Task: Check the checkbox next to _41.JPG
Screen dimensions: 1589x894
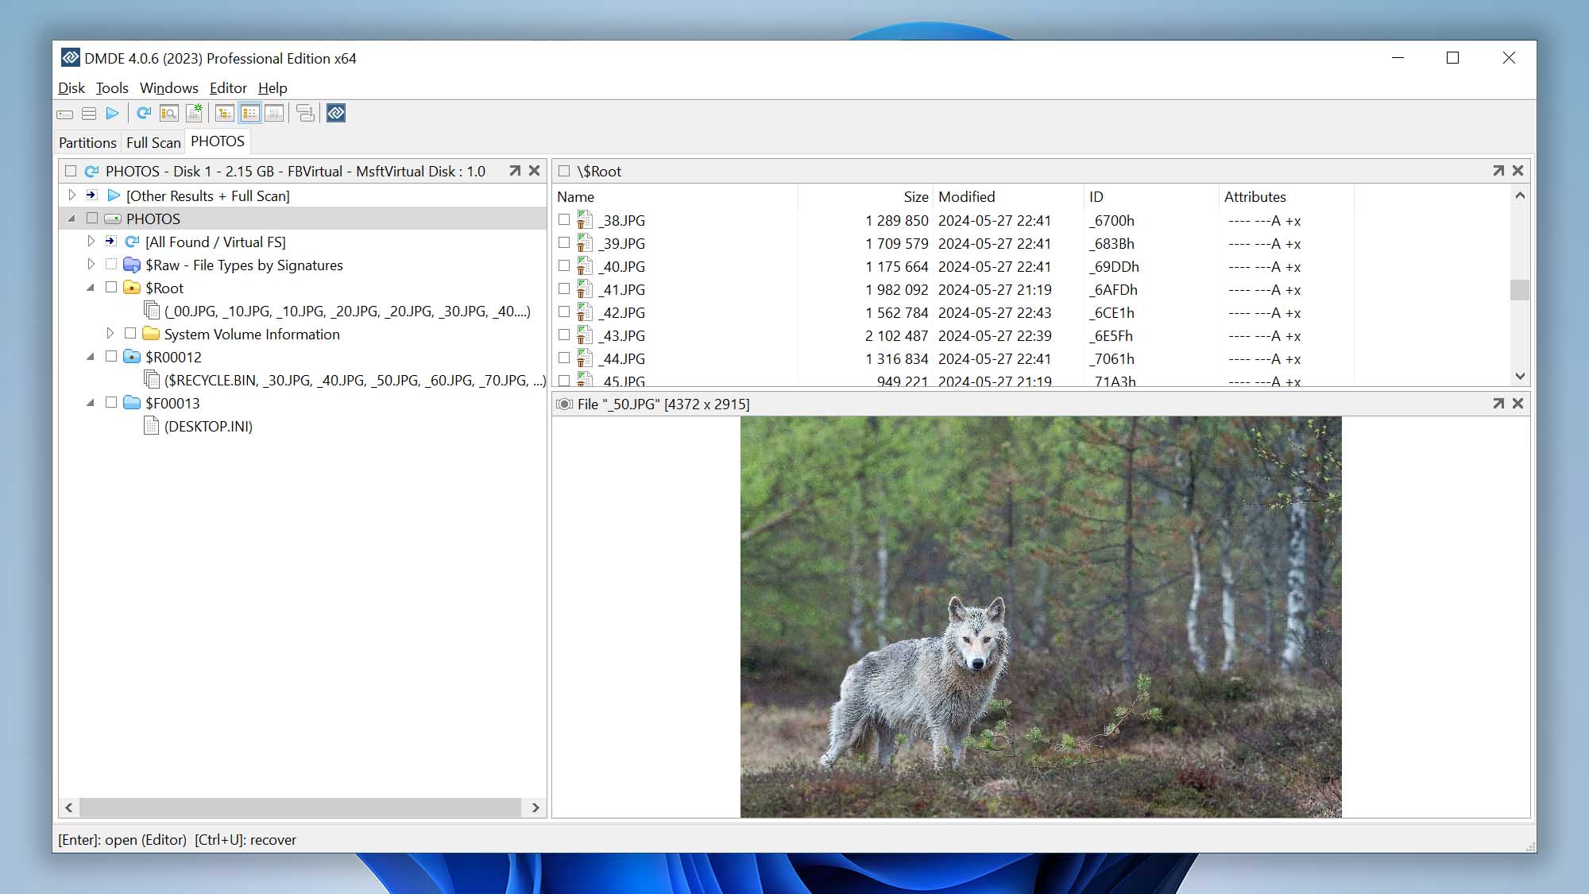Action: click(564, 289)
